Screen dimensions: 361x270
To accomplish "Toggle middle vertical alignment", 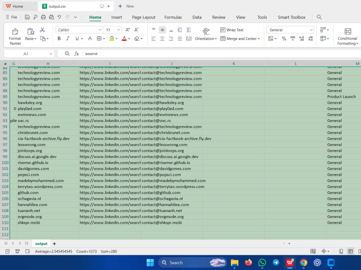I will [x=162, y=30].
